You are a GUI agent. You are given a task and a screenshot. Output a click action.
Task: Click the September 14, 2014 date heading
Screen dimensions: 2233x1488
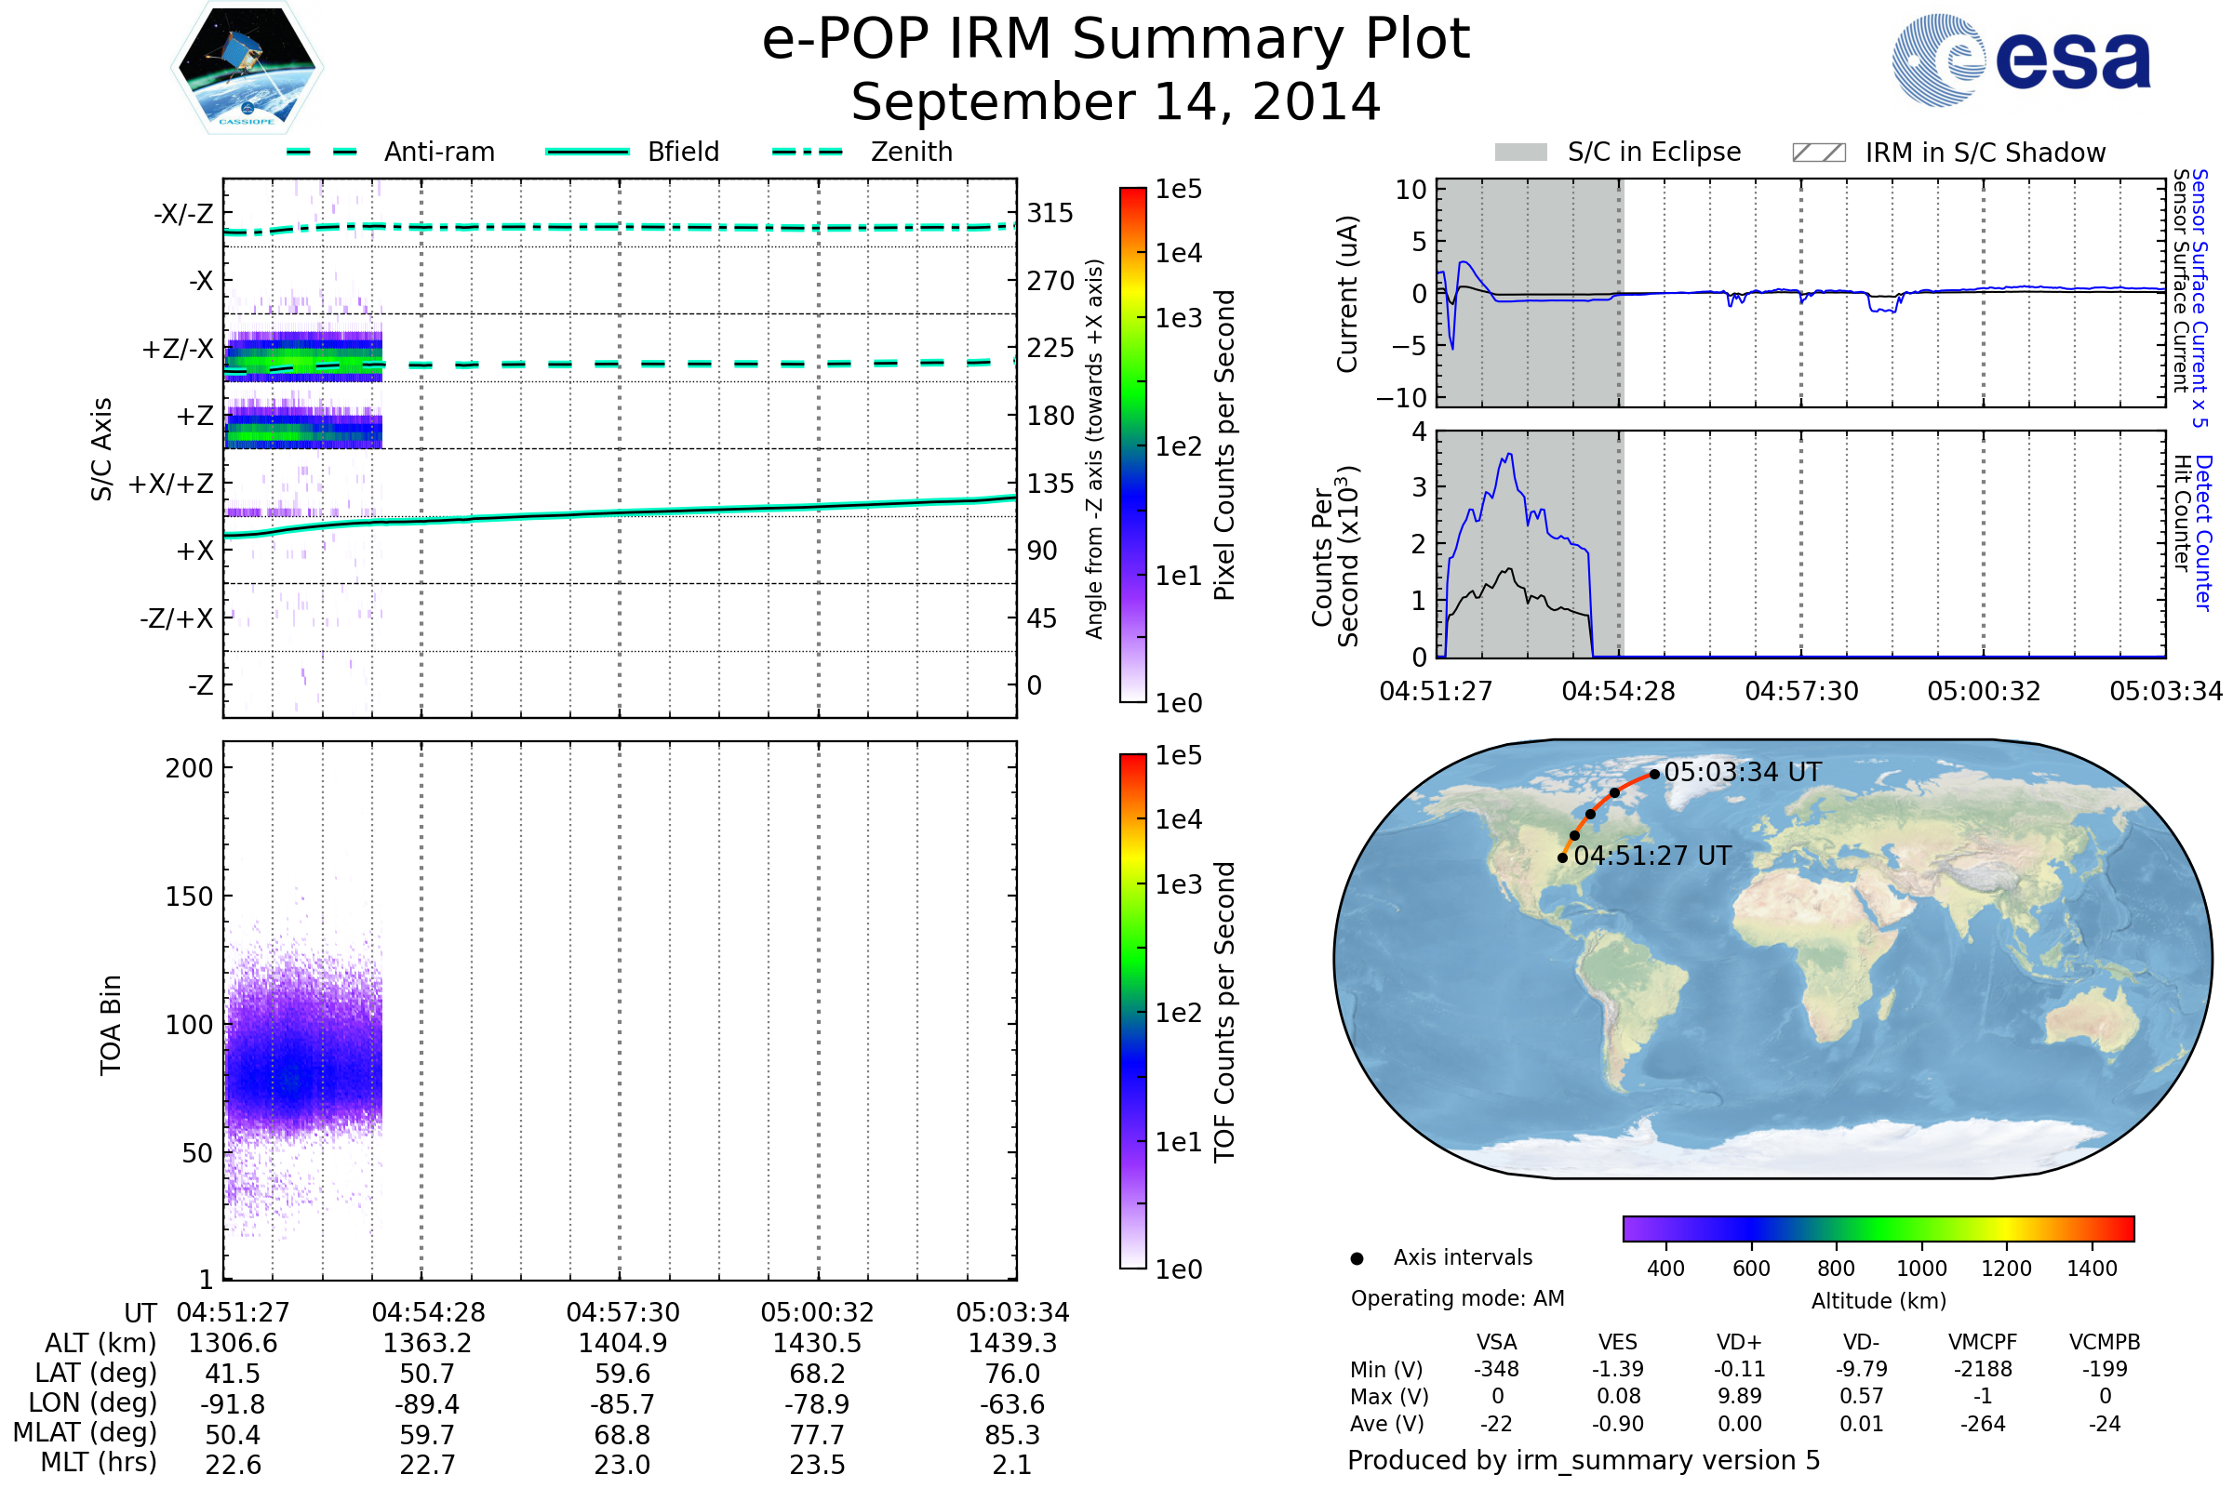(1116, 102)
